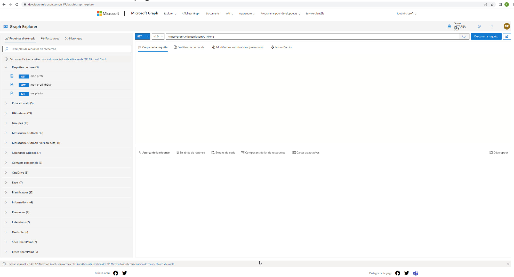
Task: Open the Graph Explorer settings gear
Action: [x=479, y=26]
